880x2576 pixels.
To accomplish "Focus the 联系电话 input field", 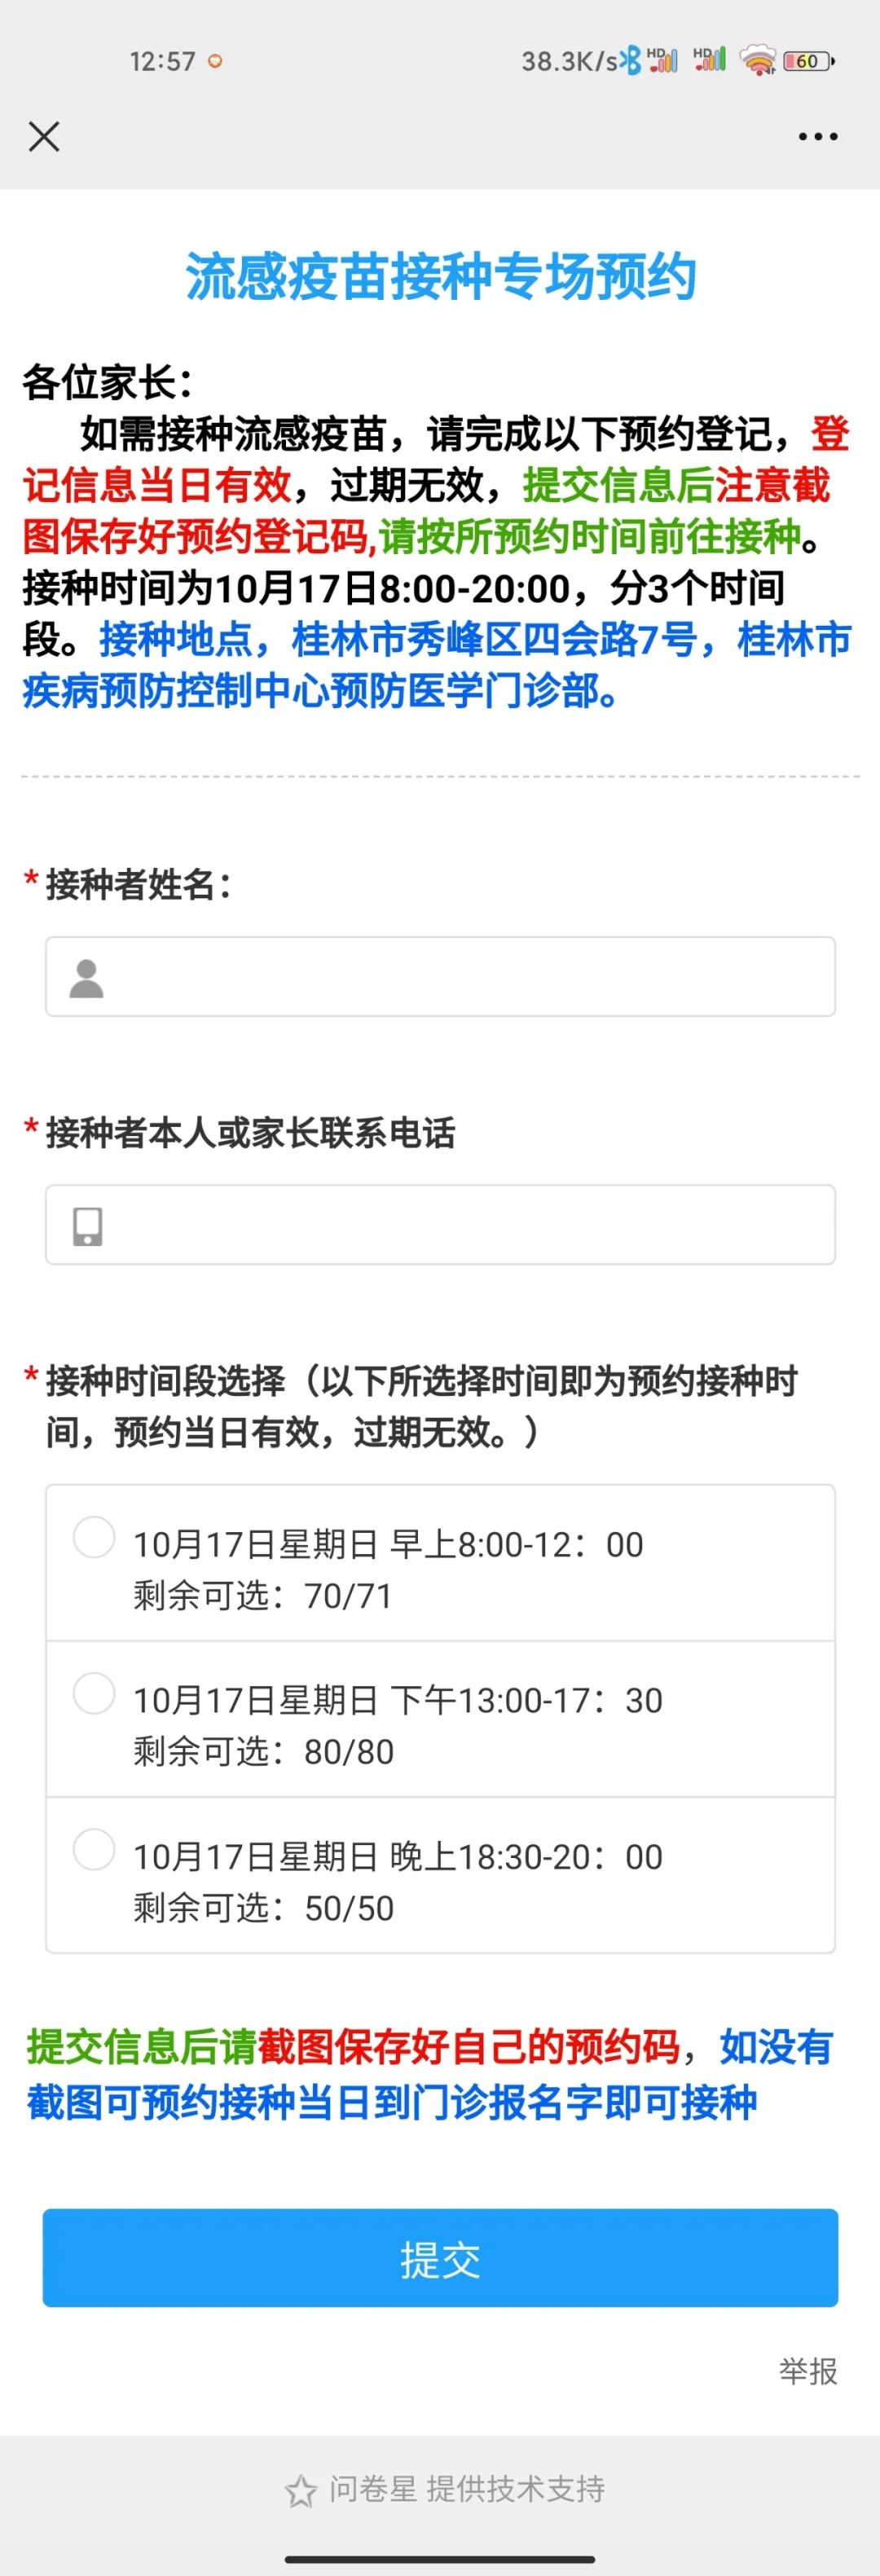I will [460, 1225].
